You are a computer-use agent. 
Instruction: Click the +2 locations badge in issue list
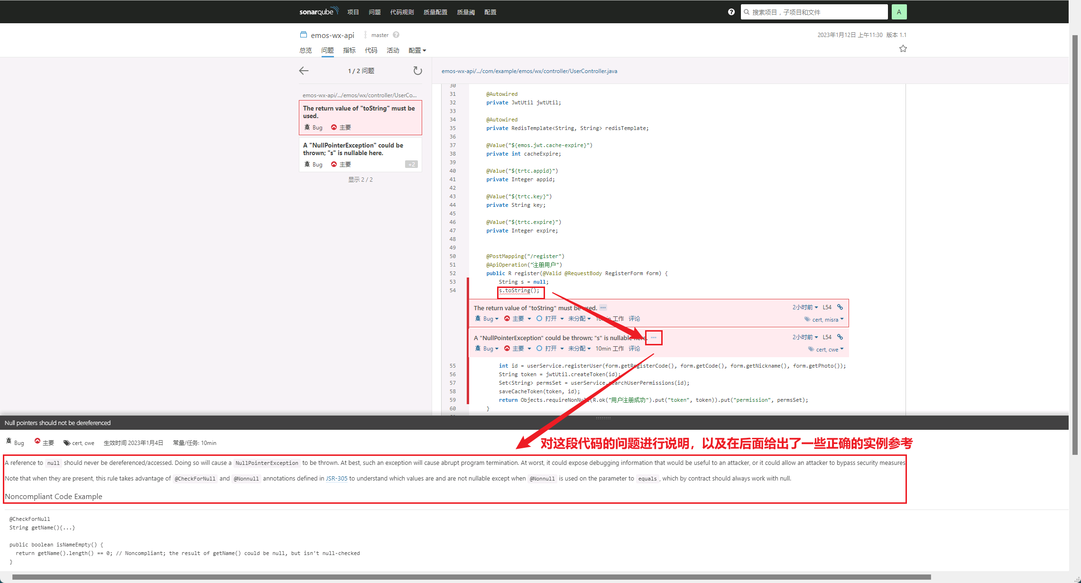pos(411,164)
